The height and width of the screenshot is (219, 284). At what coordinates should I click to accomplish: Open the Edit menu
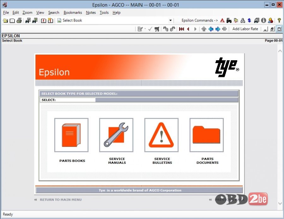tap(15, 13)
